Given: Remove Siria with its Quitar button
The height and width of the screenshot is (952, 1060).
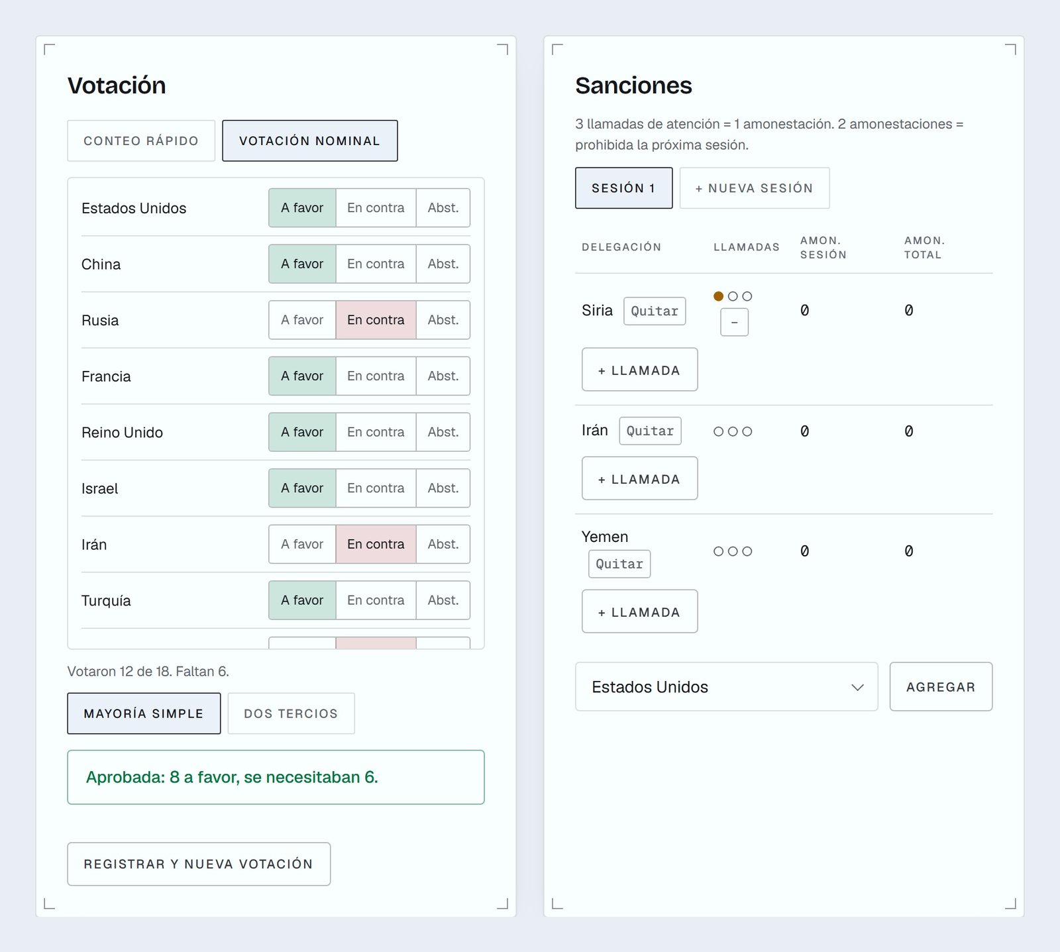Looking at the screenshot, I should (x=655, y=311).
